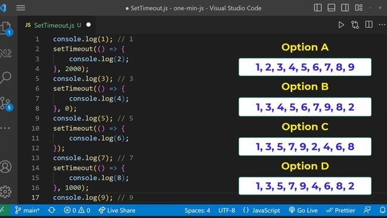This screenshot has height=218, width=387.
Task: Click Prettier status bar item
Action: [x=340, y=210]
